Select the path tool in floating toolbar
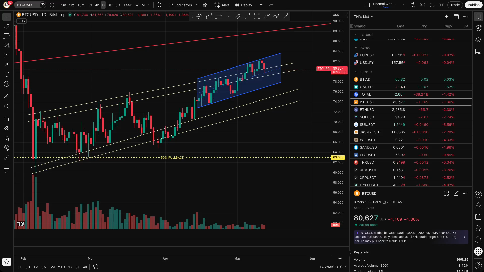Image resolution: width=484 pixels, height=272 pixels. 276,16
